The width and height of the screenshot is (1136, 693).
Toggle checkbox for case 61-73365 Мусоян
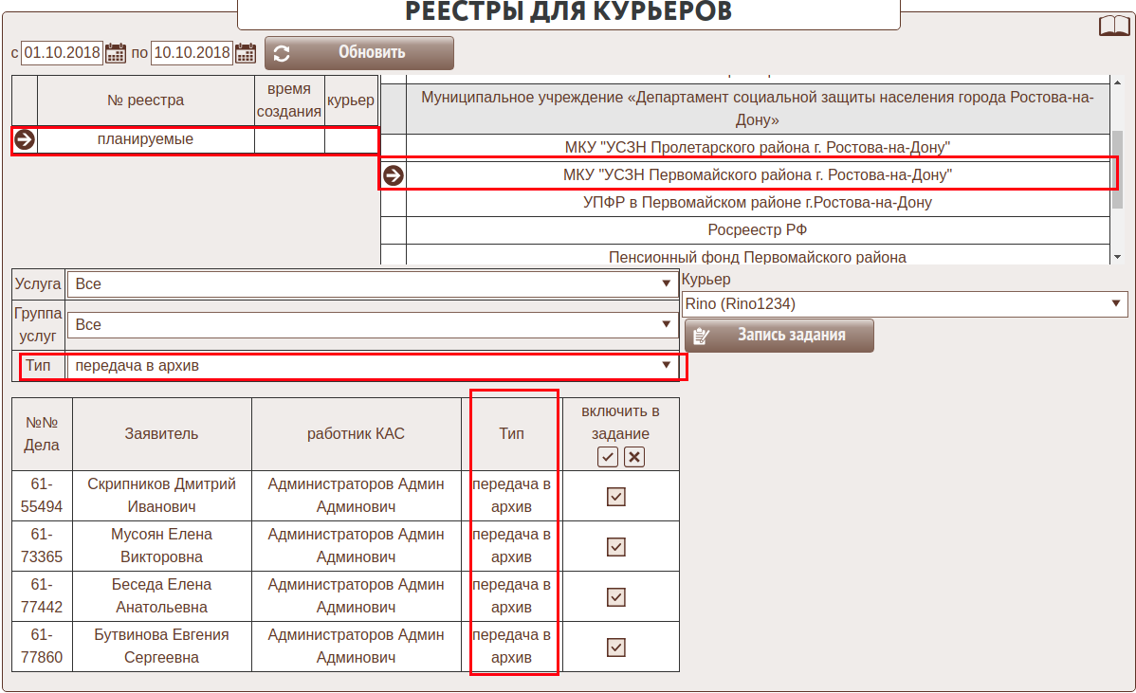616,547
